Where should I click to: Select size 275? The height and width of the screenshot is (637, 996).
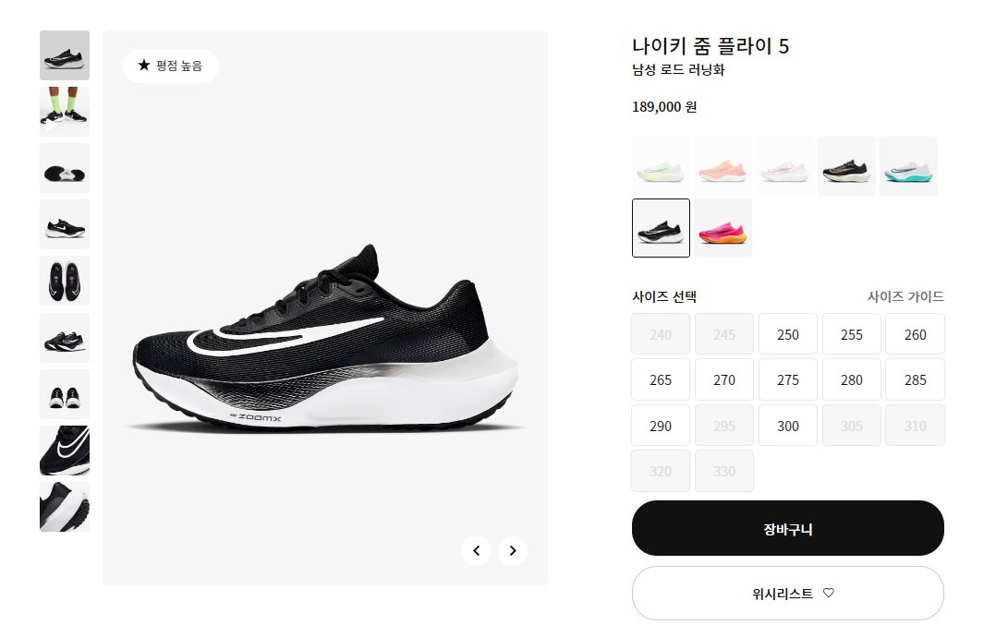pos(787,379)
